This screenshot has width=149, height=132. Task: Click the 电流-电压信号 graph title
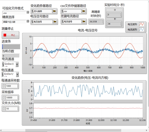88,30
